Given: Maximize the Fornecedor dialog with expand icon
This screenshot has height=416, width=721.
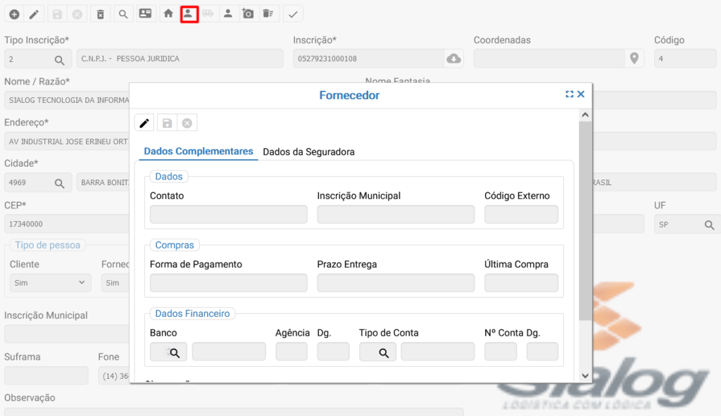Looking at the screenshot, I should point(570,94).
